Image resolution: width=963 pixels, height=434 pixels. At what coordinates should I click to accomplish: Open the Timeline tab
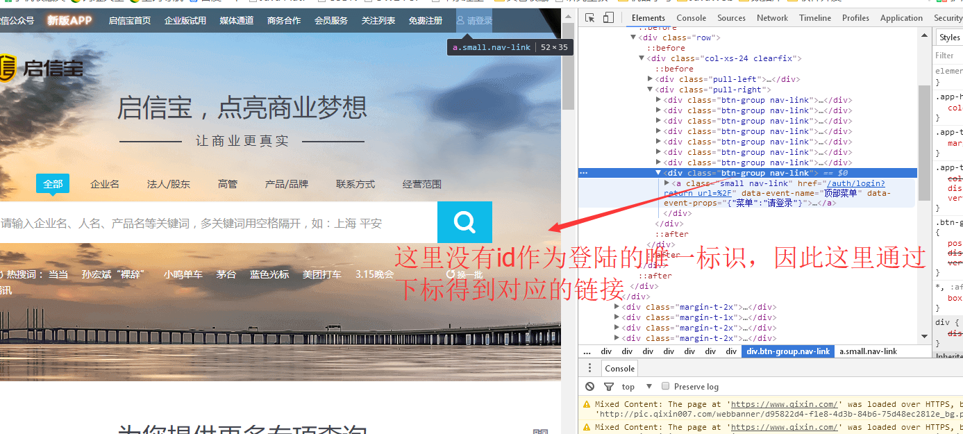click(x=815, y=18)
